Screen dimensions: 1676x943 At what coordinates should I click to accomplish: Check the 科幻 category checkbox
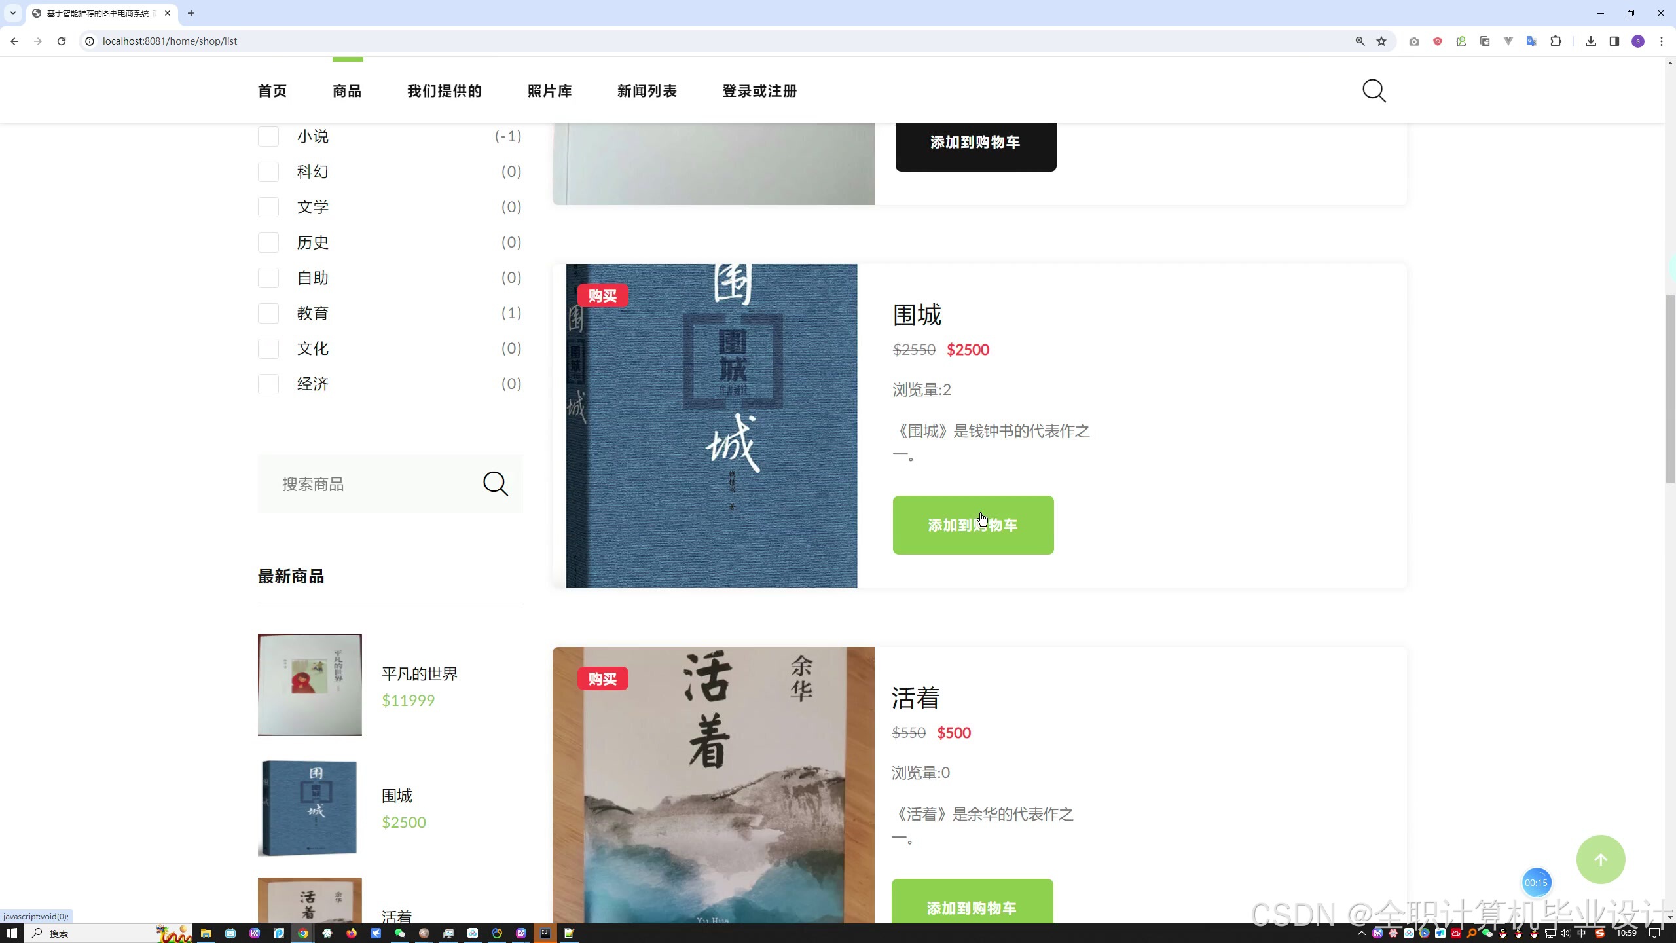(268, 172)
